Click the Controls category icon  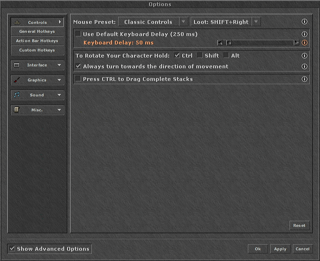[17, 22]
